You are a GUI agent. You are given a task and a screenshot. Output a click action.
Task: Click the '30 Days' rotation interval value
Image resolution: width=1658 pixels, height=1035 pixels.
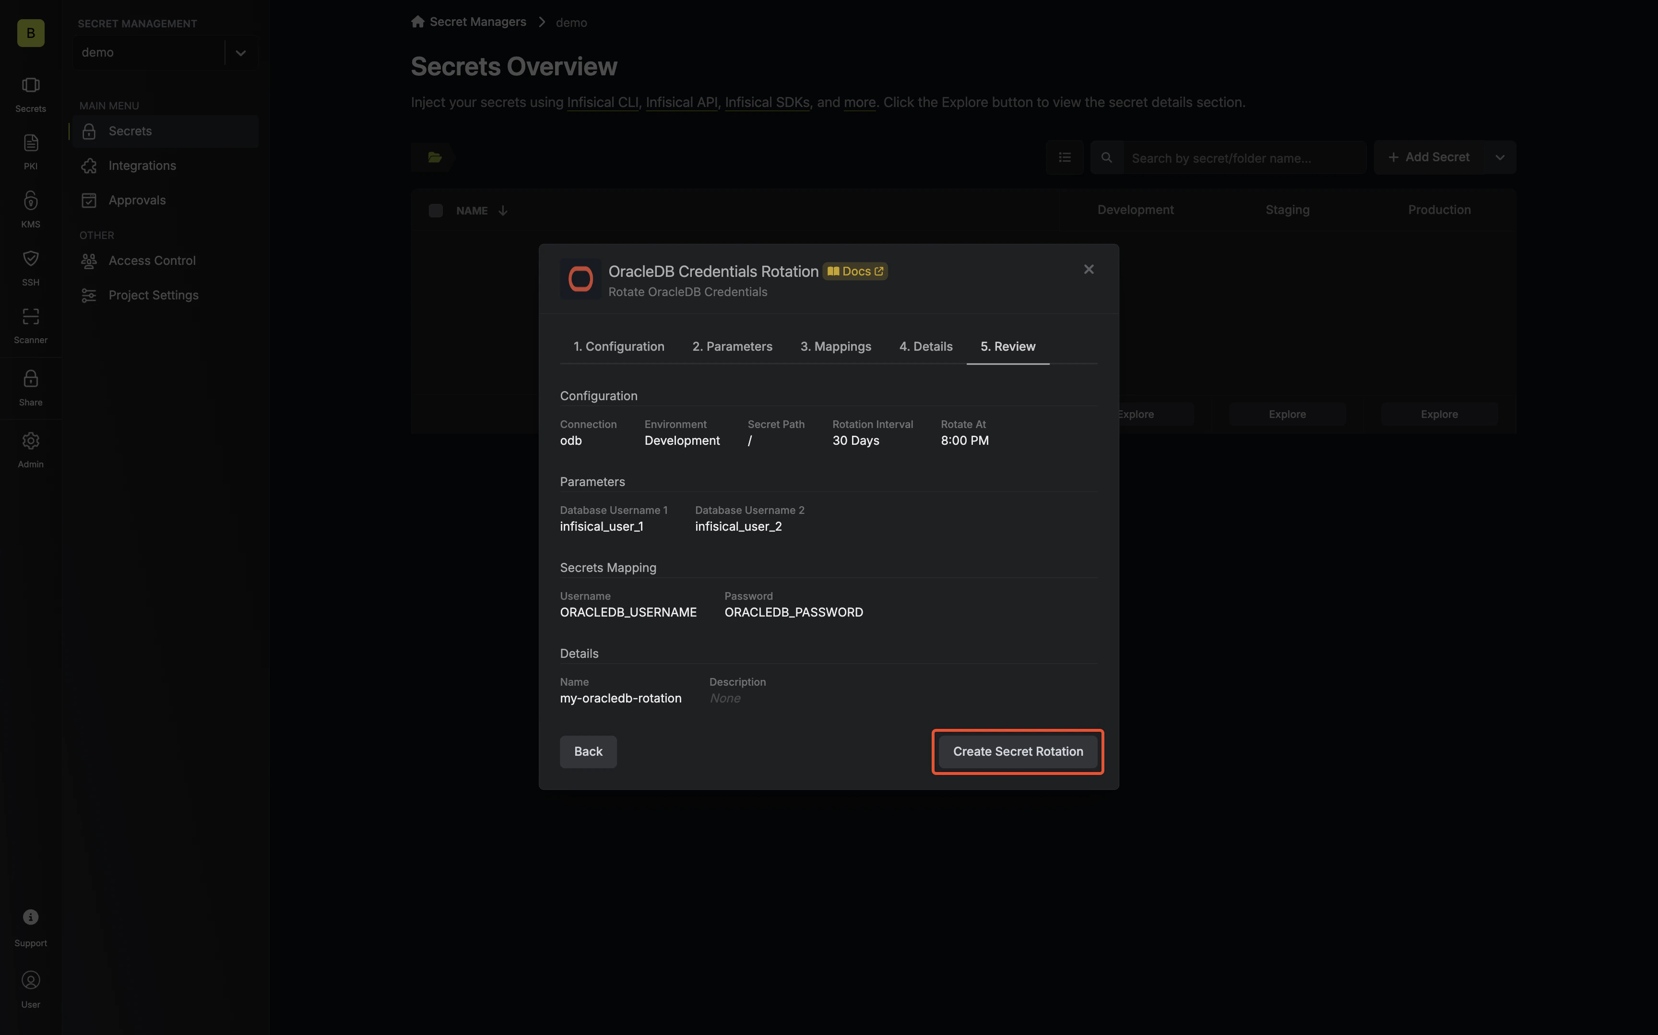click(x=855, y=441)
